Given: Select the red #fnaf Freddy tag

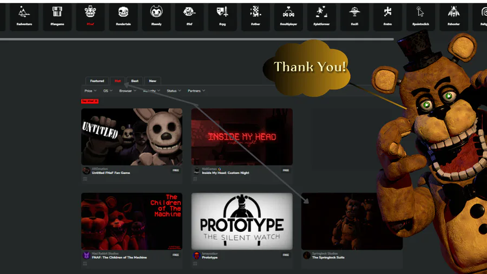Looking at the screenshot, I should 90,17.
